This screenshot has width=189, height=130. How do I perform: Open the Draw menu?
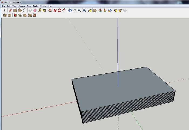29,6
